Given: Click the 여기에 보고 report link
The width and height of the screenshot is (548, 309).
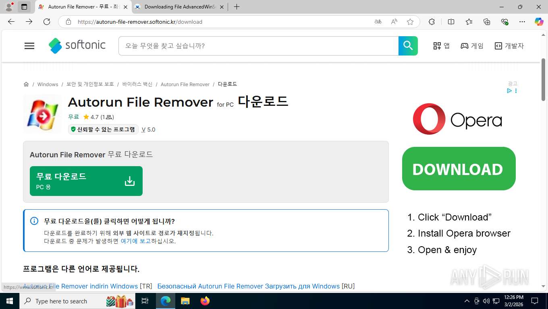Looking at the screenshot, I should tap(136, 241).
